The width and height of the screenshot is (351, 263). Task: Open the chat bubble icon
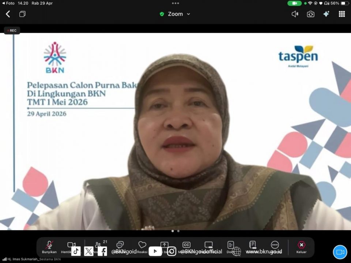[x=120, y=245]
